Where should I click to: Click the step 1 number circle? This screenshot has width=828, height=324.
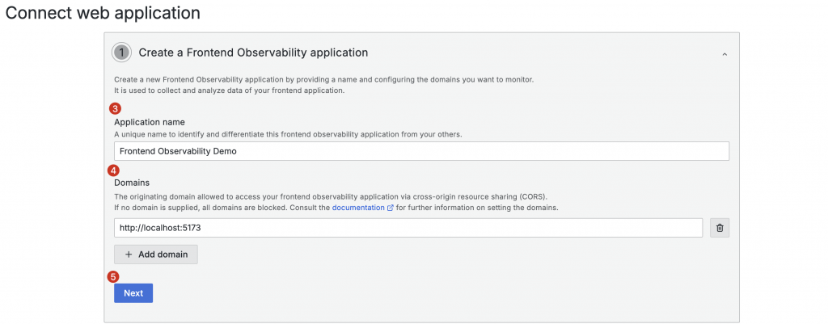122,53
